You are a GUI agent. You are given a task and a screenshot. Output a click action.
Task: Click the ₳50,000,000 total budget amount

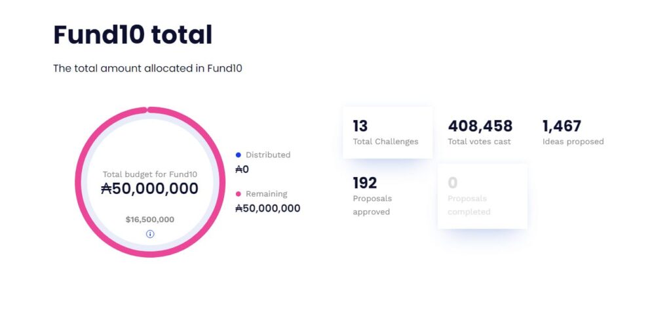150,188
